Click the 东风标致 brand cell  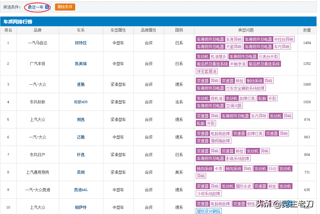coord(37,102)
